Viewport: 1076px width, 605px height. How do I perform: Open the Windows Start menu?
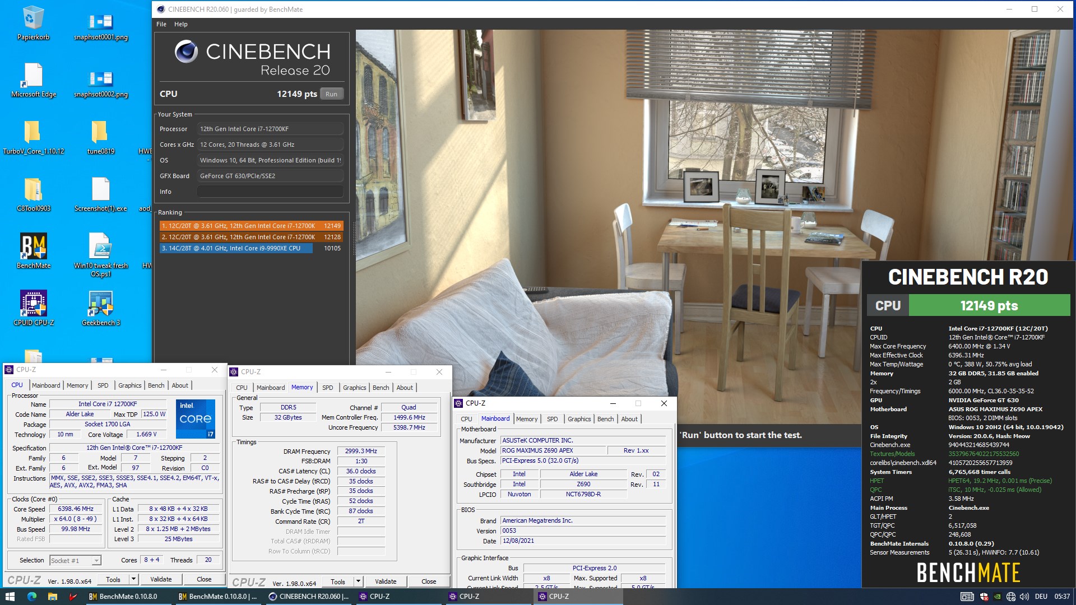[x=10, y=597]
